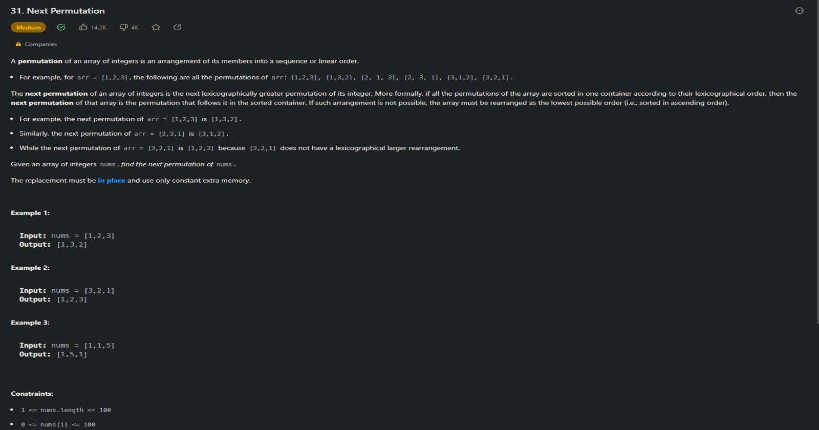Click the Example 3 input [1,1,5]
The height and width of the screenshot is (430, 819).
99,346
